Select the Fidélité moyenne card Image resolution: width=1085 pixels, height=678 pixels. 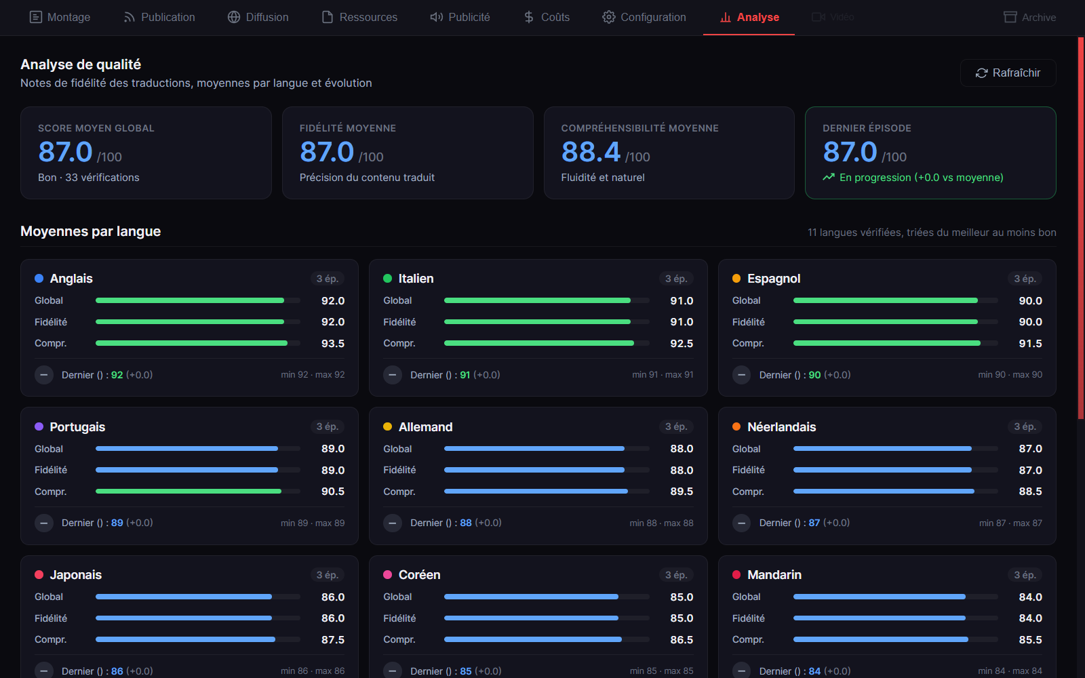[408, 153]
